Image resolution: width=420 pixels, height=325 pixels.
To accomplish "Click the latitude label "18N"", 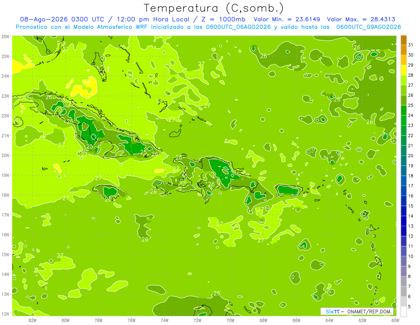I will click(5, 195).
